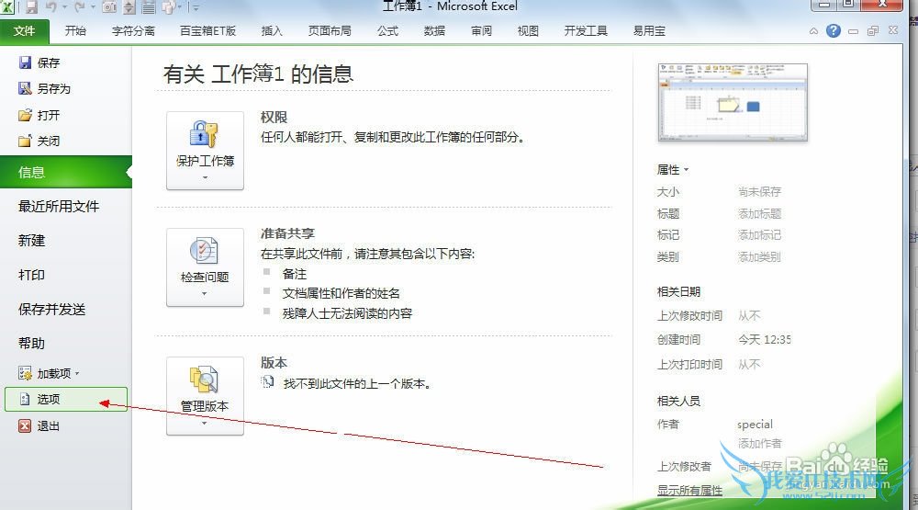Viewport: 918px width, 510px height.
Task: Open Help with the blue question mark
Action: tap(834, 31)
